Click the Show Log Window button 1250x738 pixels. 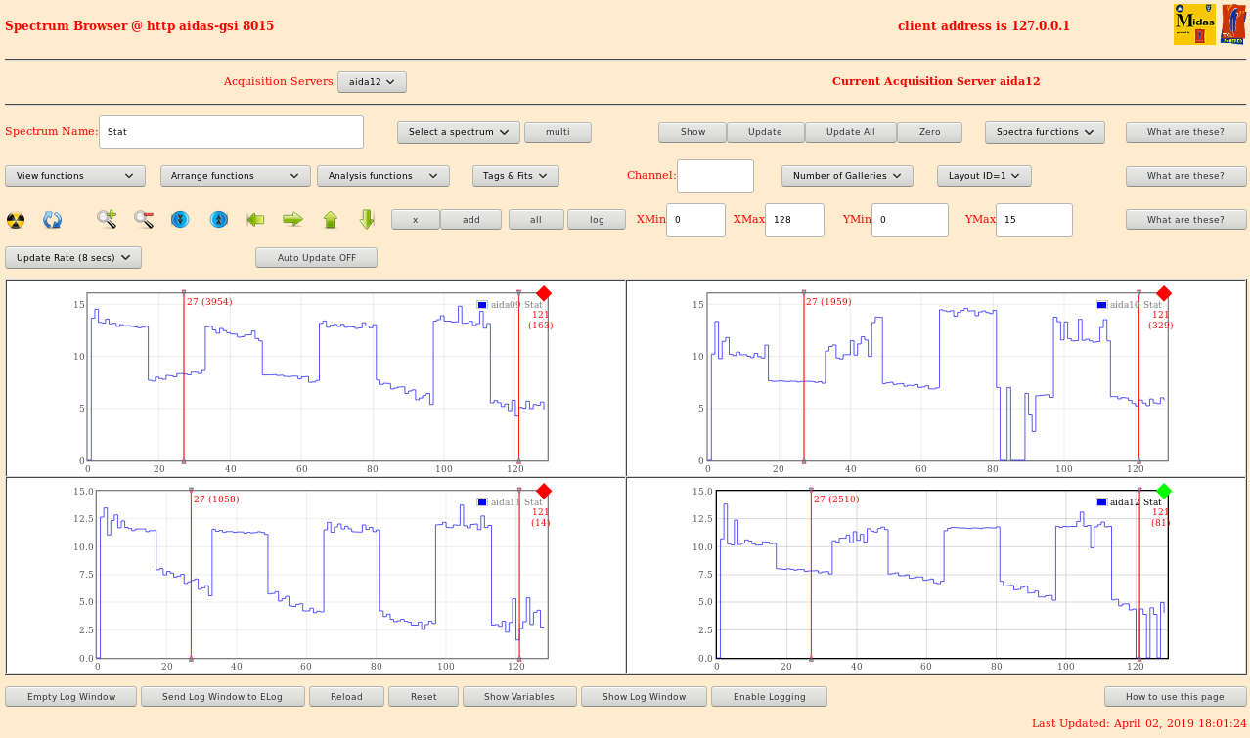click(644, 697)
